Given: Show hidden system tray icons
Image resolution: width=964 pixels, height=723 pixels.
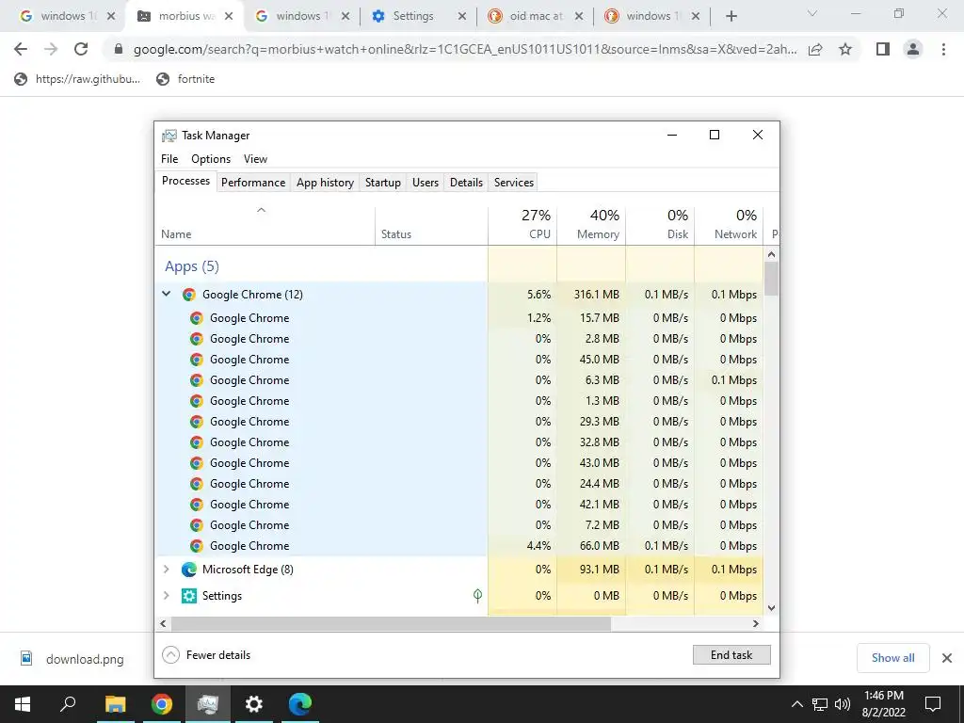Looking at the screenshot, I should 796,704.
